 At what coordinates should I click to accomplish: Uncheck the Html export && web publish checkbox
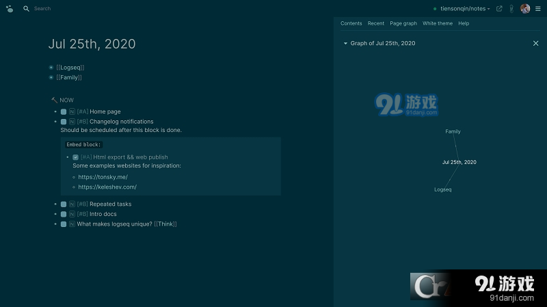(75, 157)
